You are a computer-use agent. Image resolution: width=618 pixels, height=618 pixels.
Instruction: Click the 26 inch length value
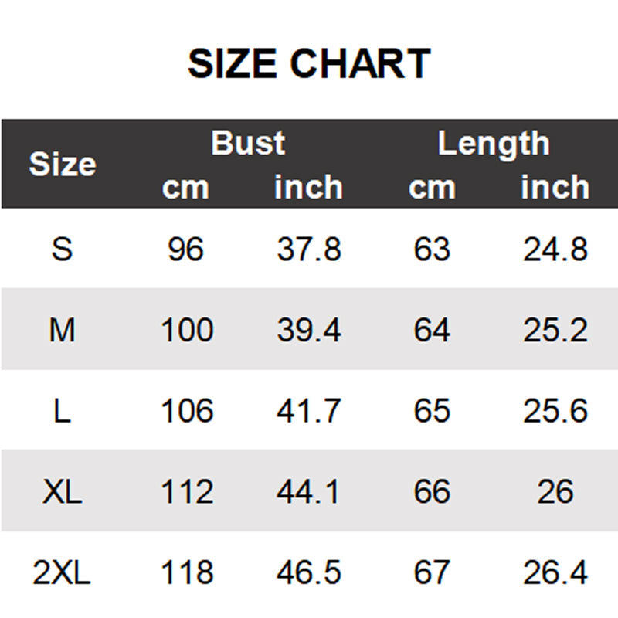(555, 492)
